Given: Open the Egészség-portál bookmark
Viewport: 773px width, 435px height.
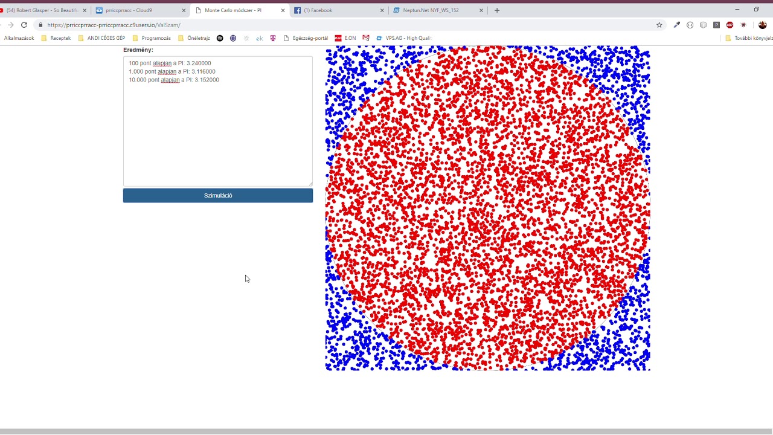Looking at the screenshot, I should pyautogui.click(x=306, y=38).
